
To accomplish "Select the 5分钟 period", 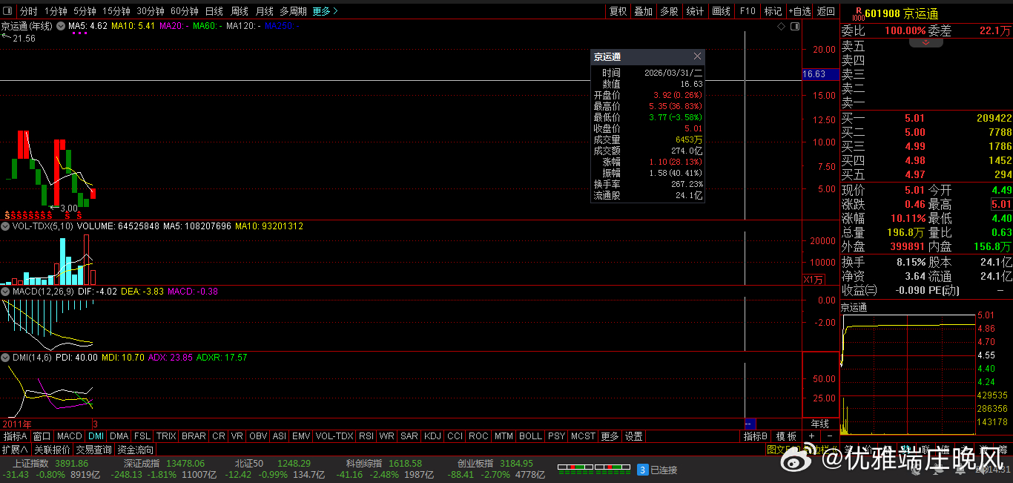I will [x=85, y=11].
